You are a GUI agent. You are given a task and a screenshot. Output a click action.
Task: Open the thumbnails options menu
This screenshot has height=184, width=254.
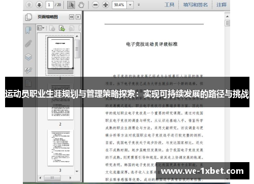pyautogui.click(x=41, y=28)
